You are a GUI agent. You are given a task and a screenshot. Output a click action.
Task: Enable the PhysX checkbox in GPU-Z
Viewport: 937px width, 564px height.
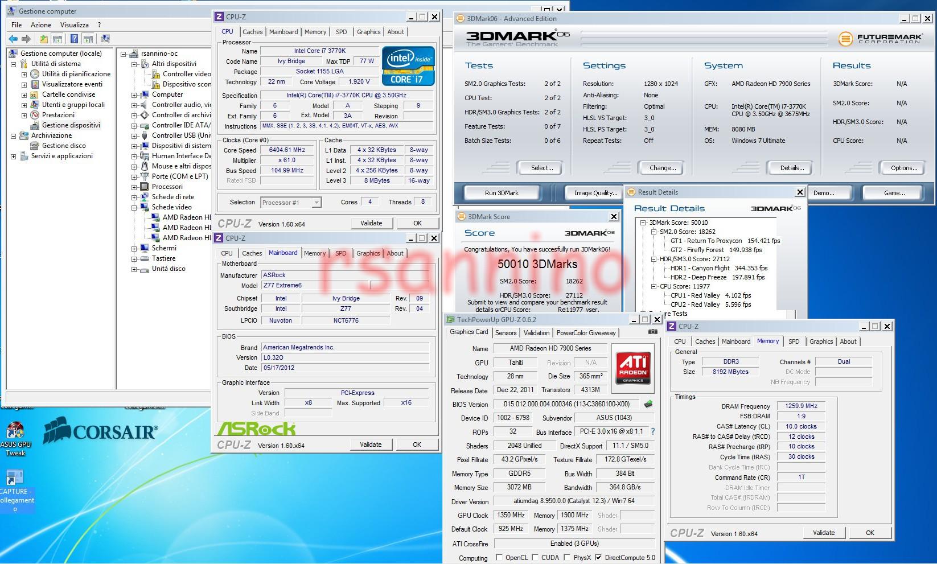(568, 558)
